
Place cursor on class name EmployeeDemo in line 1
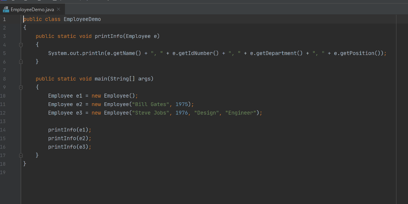click(x=82, y=19)
